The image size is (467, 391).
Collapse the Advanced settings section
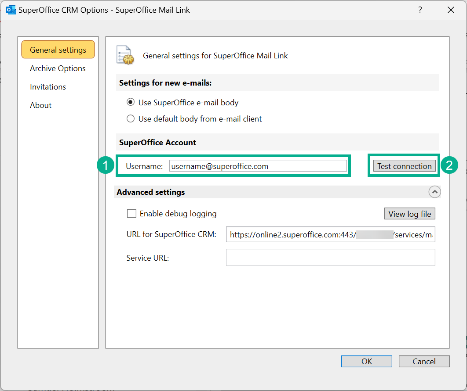pos(434,192)
